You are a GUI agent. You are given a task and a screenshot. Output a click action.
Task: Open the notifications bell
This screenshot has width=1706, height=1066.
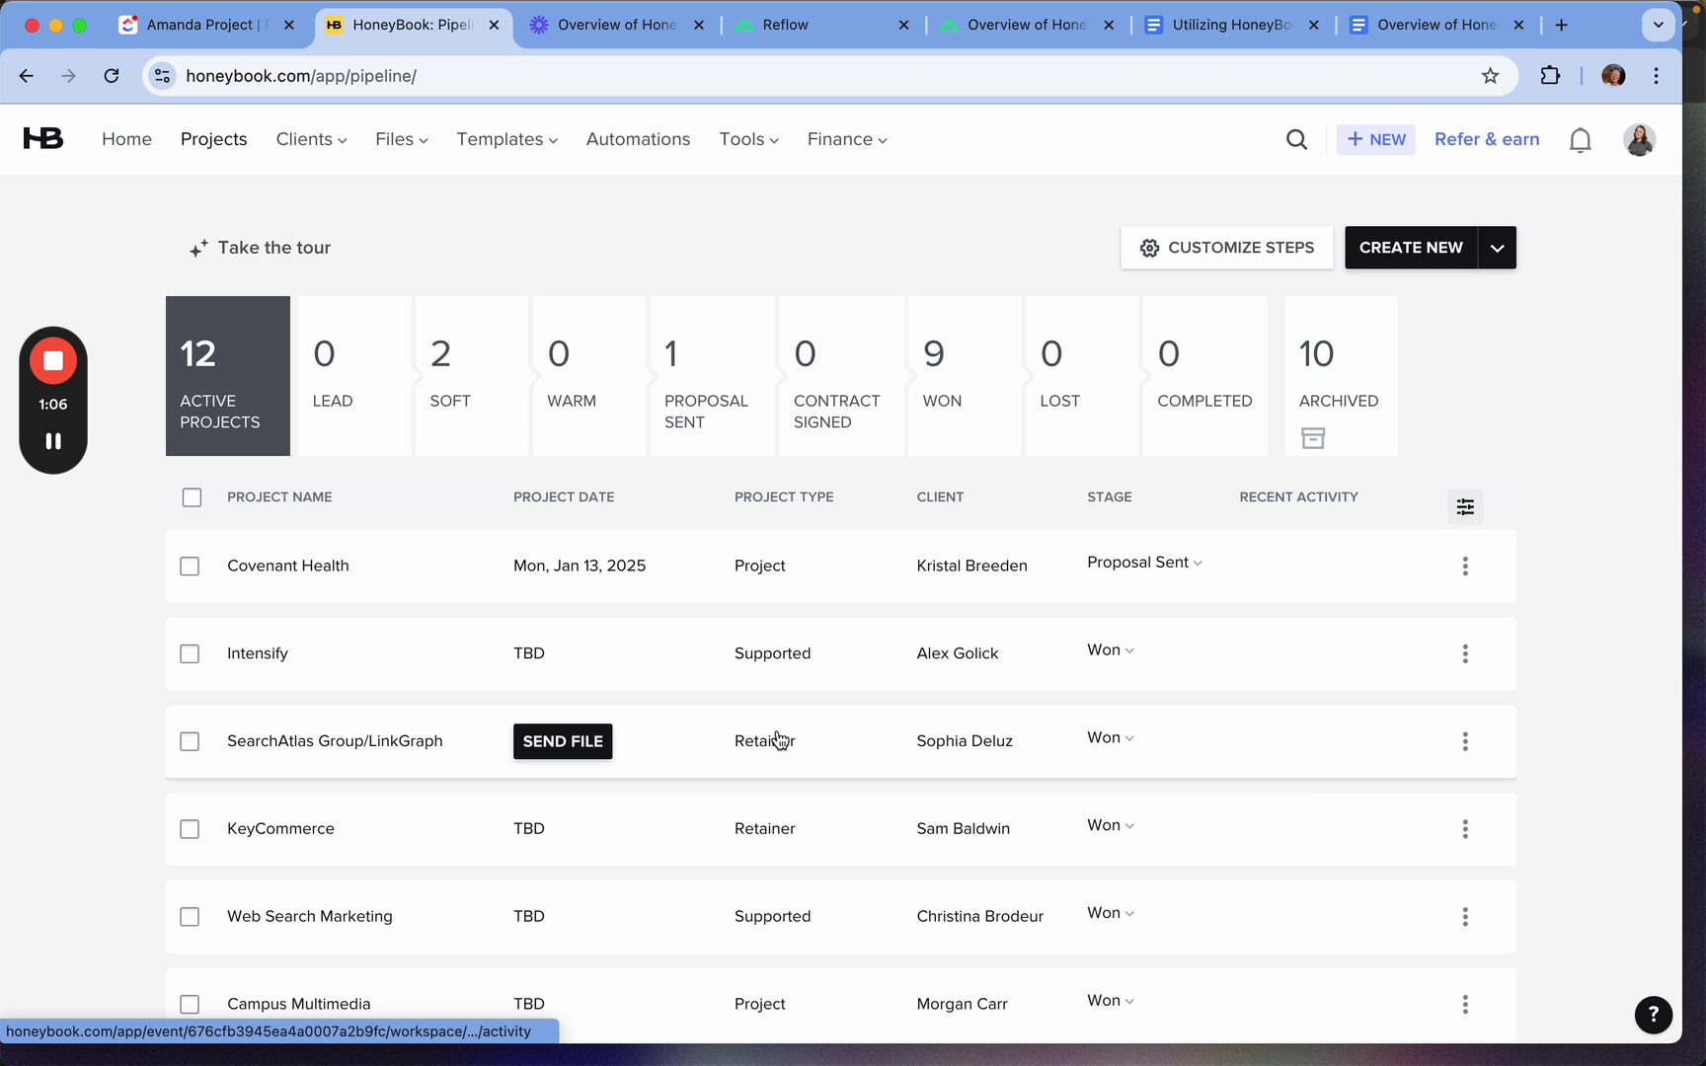click(1580, 140)
